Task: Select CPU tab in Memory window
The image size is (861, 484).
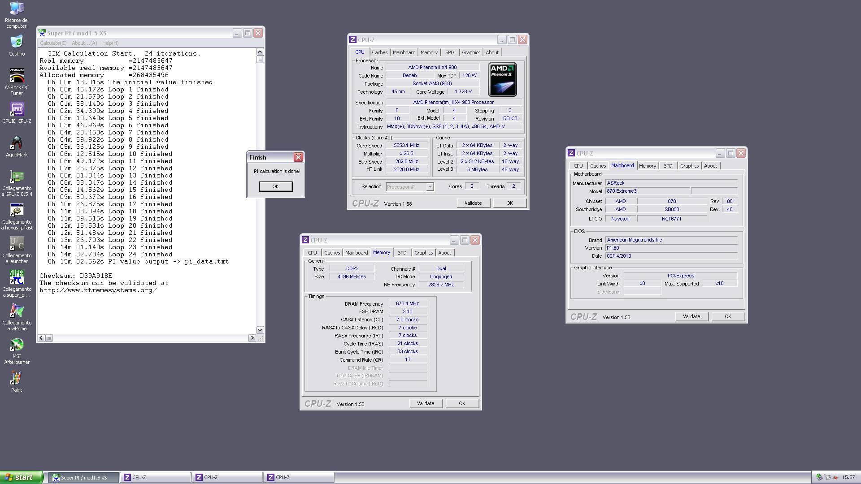Action: (312, 253)
